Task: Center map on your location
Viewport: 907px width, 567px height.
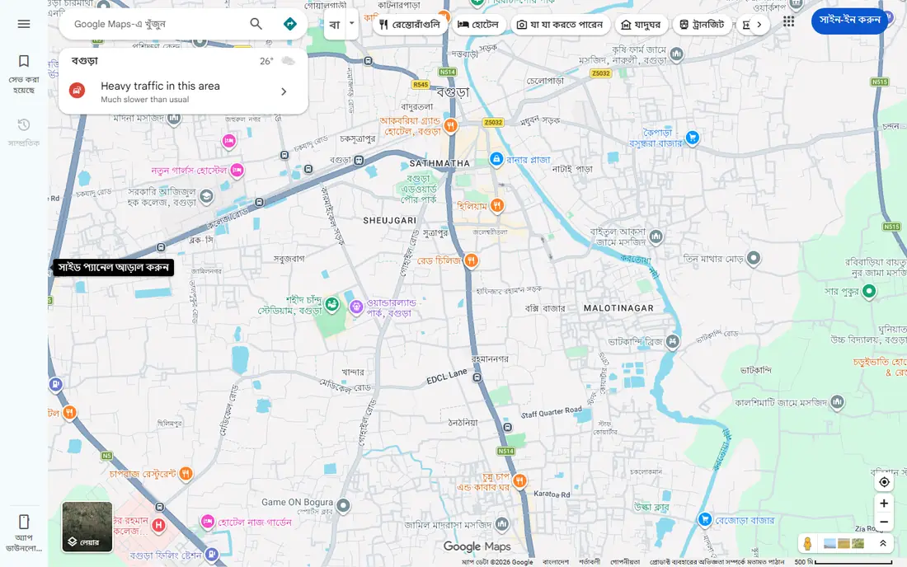Action: click(x=884, y=482)
